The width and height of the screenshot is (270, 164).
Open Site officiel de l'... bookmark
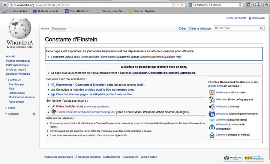79,11
